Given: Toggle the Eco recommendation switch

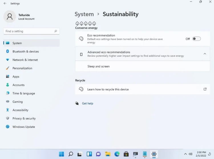Looking at the screenshot, I should pos(196,39).
